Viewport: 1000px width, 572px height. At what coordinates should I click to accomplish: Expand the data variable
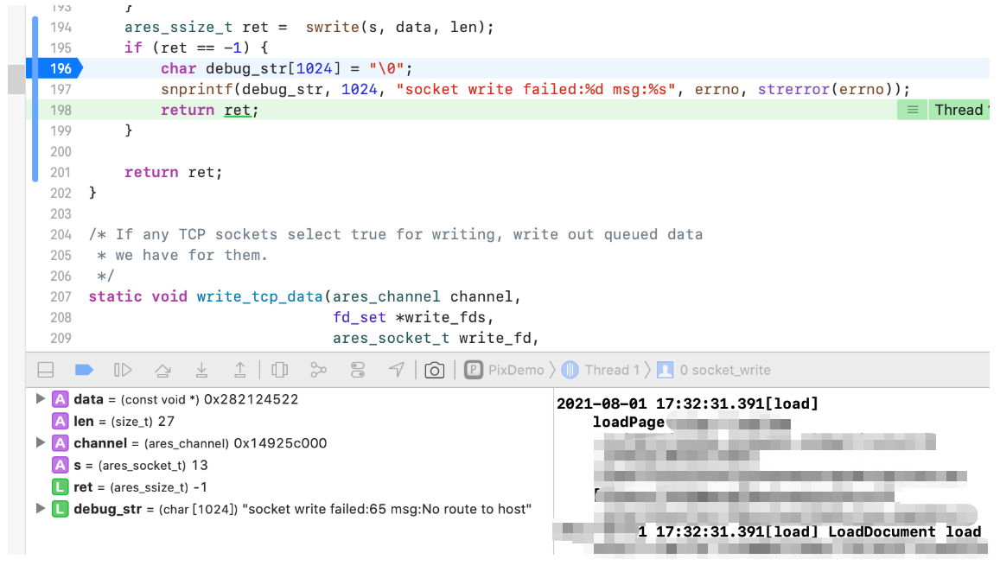click(39, 398)
